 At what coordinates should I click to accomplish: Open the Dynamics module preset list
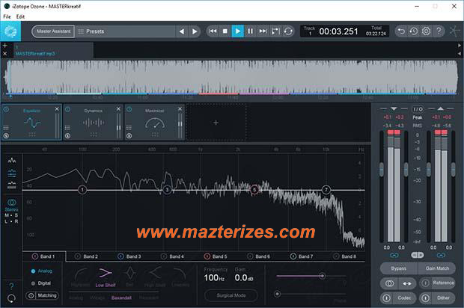pyautogui.click(x=67, y=128)
